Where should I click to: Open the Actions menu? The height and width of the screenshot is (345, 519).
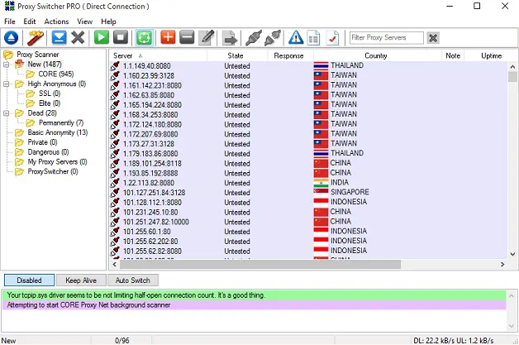pyautogui.click(x=56, y=21)
